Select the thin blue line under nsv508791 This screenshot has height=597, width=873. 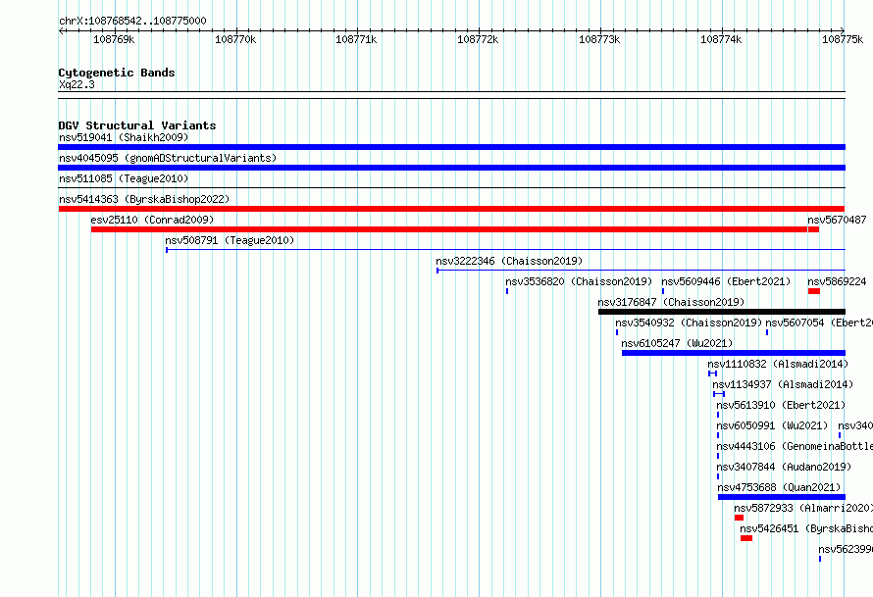[x=505, y=250]
